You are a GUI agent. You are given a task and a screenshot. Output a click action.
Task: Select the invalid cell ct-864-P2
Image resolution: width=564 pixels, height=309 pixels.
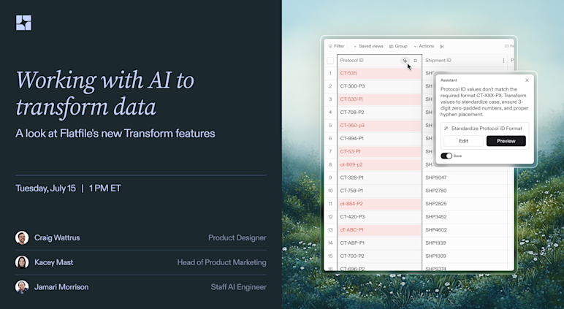(x=379, y=204)
